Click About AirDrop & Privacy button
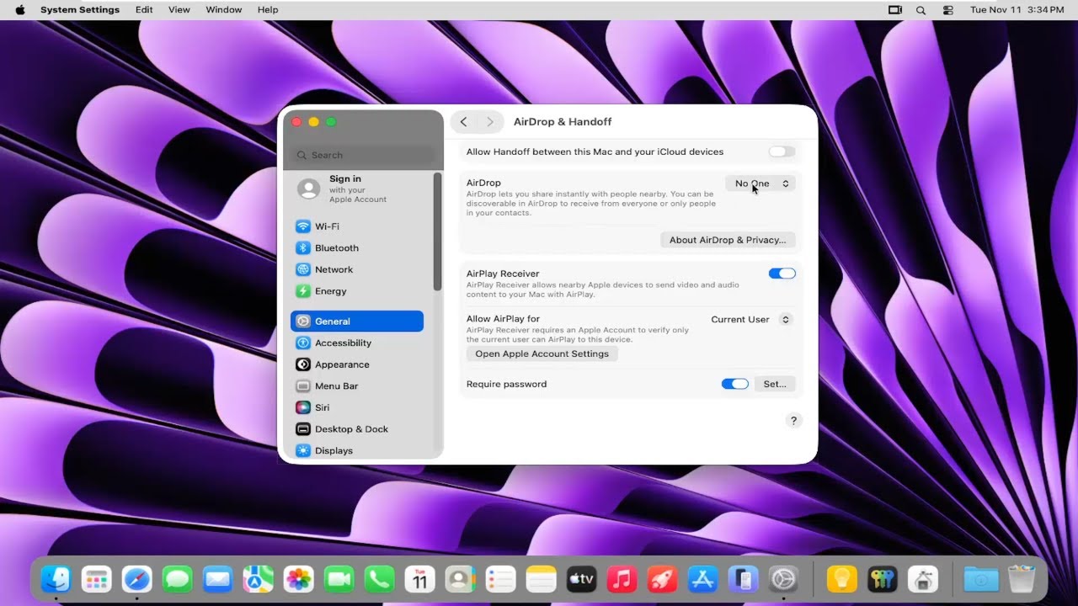 coord(728,240)
